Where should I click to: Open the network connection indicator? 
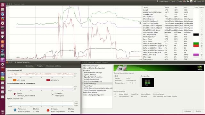click(188, 1)
